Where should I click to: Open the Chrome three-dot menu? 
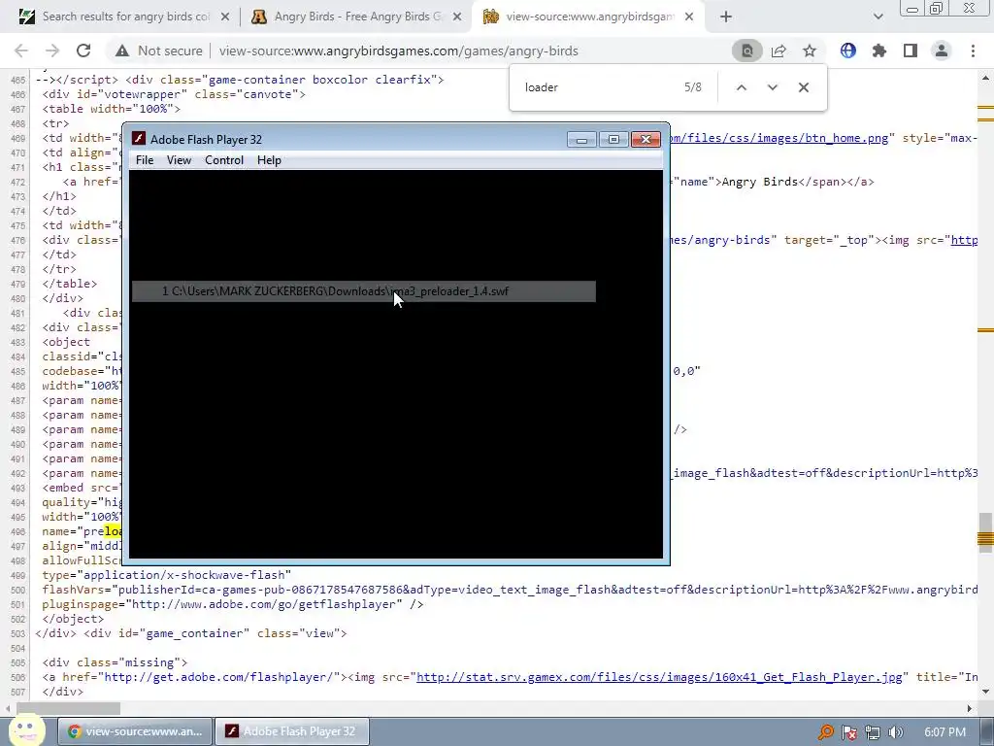(x=973, y=51)
